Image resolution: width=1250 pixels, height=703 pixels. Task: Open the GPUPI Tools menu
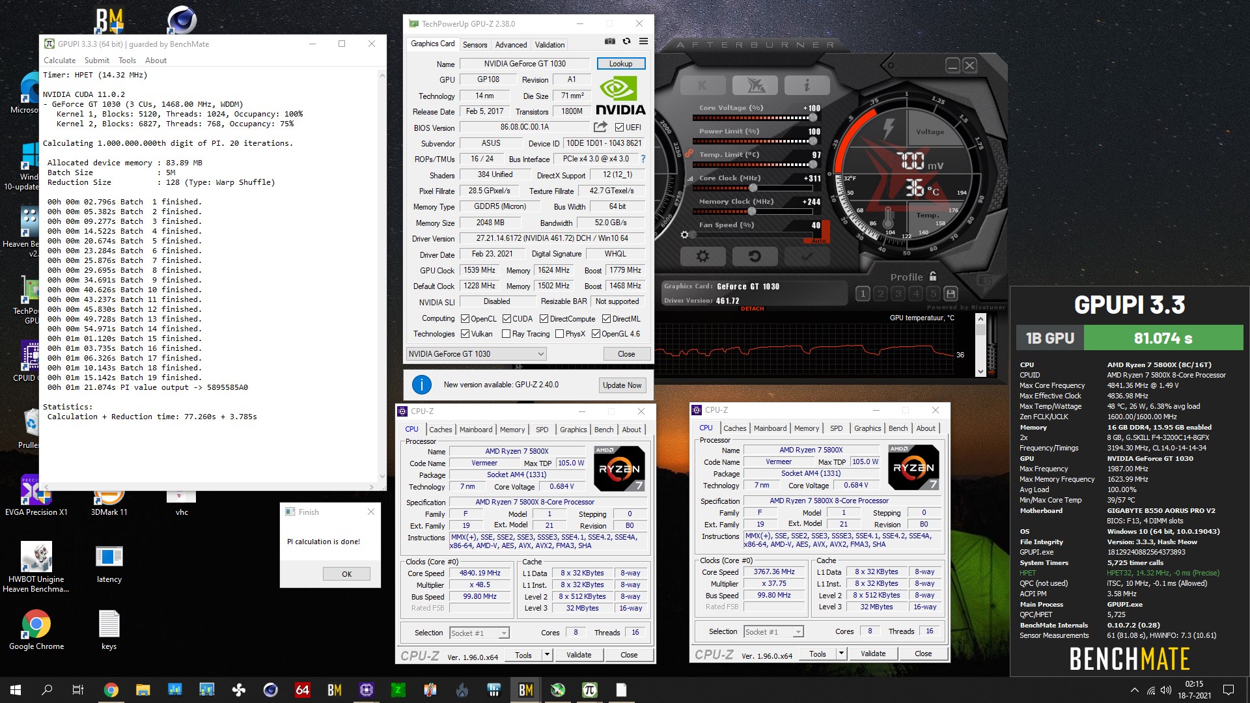(x=127, y=61)
